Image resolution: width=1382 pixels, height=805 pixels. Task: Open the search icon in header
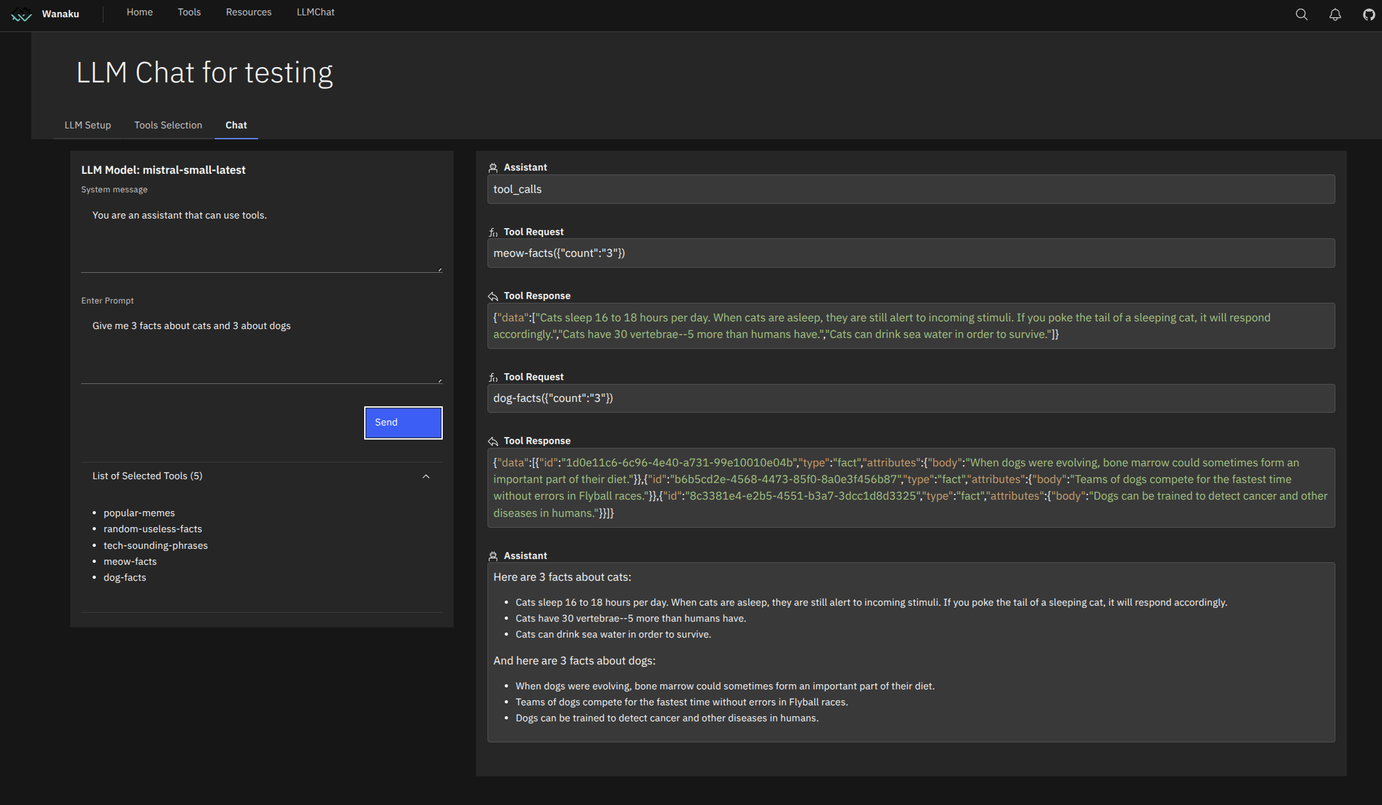1301,15
